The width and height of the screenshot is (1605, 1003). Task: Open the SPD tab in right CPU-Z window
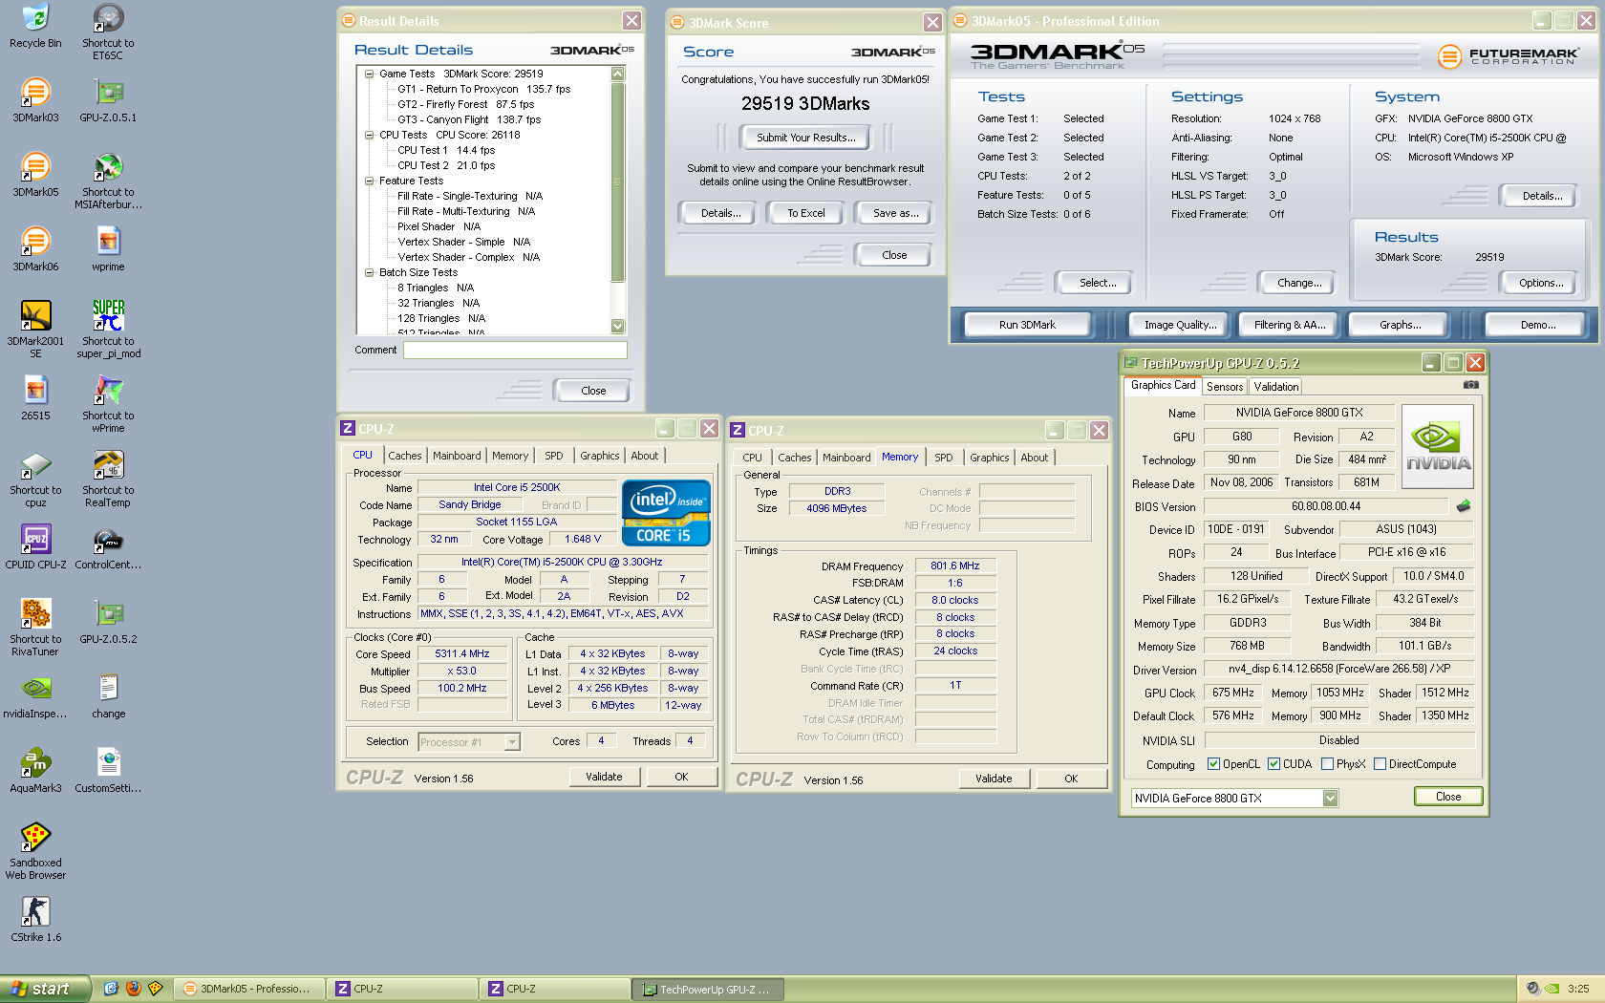pos(943,458)
